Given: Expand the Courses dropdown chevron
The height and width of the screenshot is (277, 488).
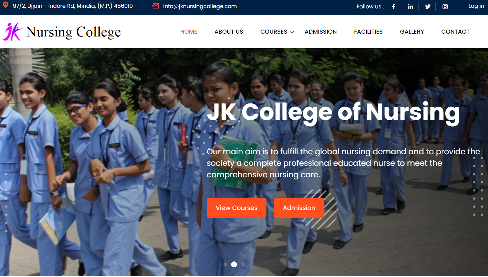Looking at the screenshot, I should coord(292,32).
